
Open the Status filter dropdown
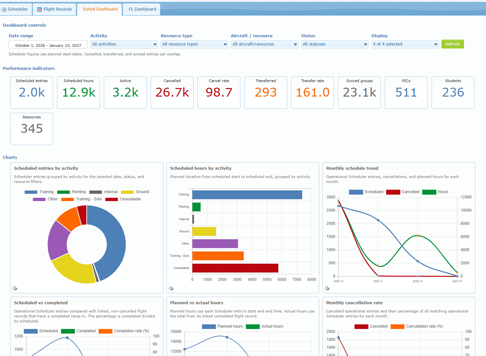335,44
